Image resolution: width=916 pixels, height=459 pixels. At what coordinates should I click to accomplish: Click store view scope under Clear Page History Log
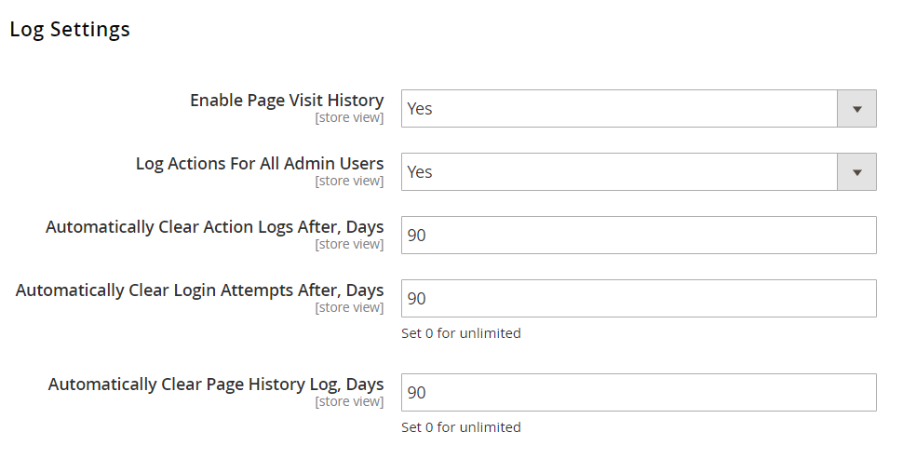[x=349, y=402]
